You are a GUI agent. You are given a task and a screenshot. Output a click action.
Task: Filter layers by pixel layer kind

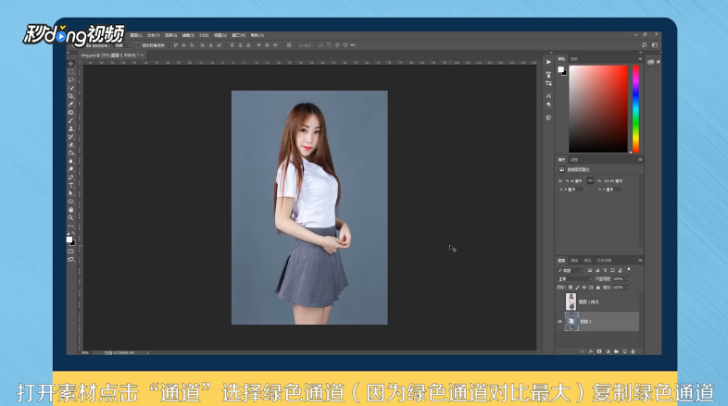pyautogui.click(x=590, y=270)
